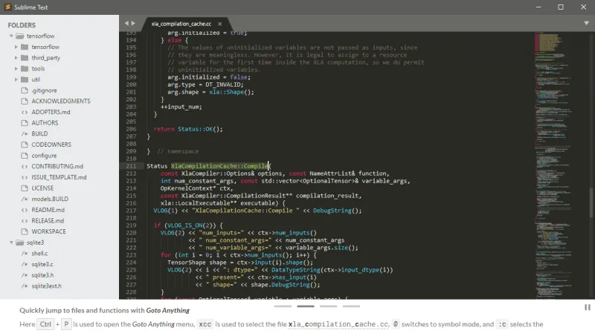This screenshot has width=595, height=333.
Task: Click the LICENSE file icon
Action: 25,188
